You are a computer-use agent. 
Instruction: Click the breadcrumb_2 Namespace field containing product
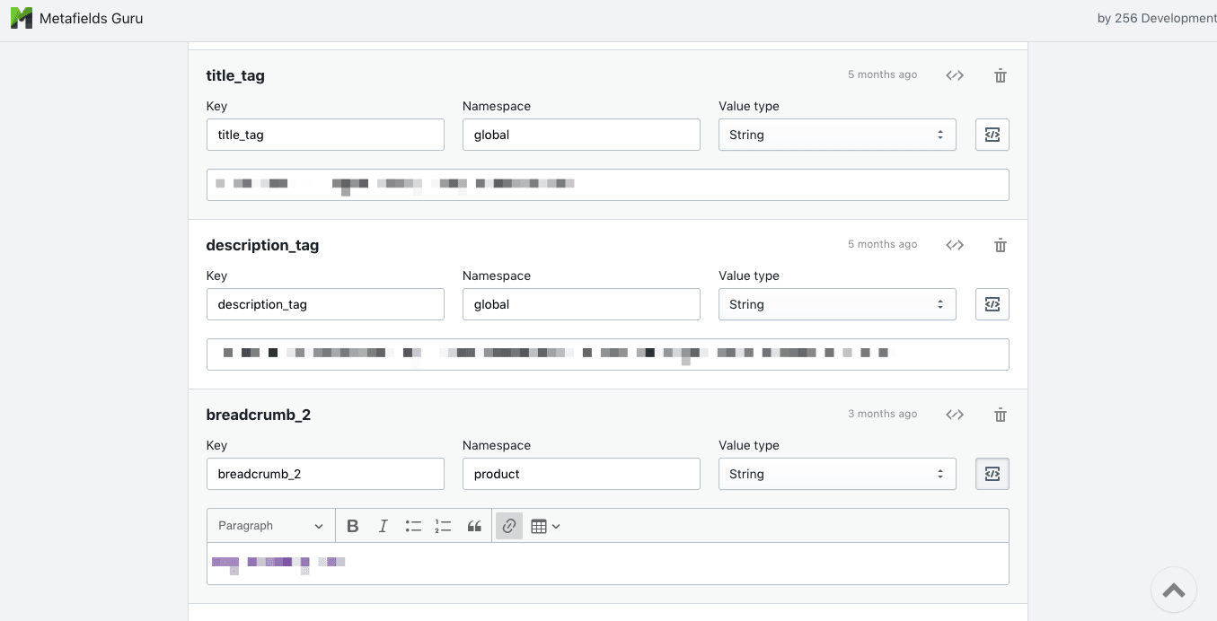point(581,474)
